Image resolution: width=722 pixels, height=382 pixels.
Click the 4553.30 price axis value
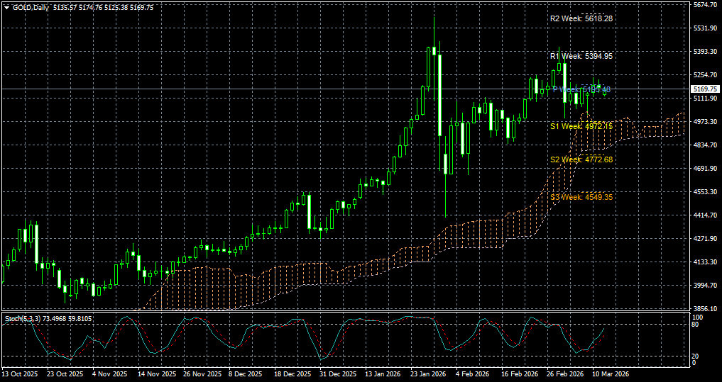[x=705, y=191]
